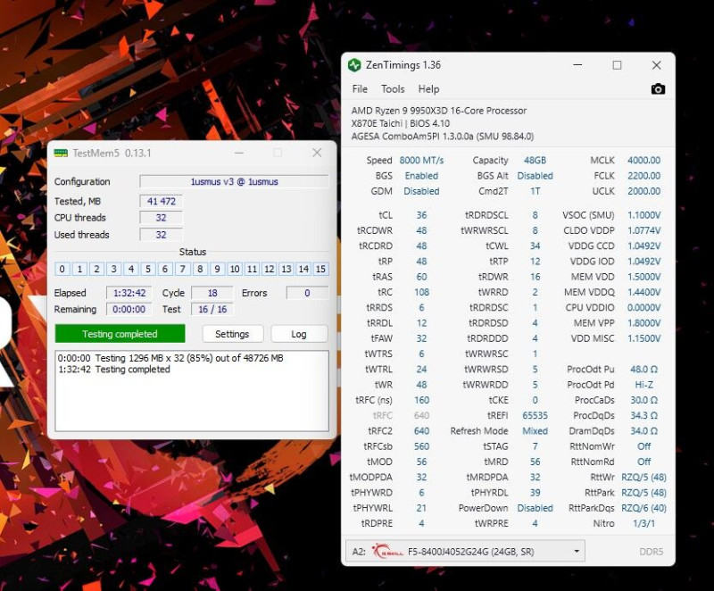Click the VDD MISC value 1.1500V
Screen dimensions: 714x591
pos(643,338)
